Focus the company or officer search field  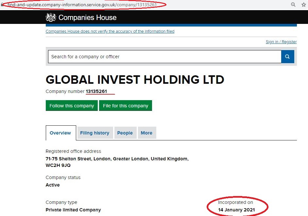(x=164, y=57)
